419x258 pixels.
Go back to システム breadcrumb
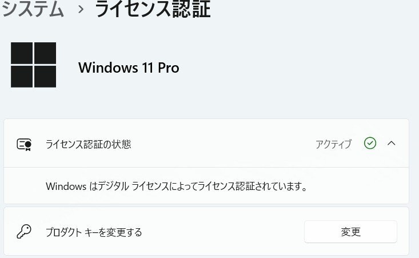[x=33, y=9]
